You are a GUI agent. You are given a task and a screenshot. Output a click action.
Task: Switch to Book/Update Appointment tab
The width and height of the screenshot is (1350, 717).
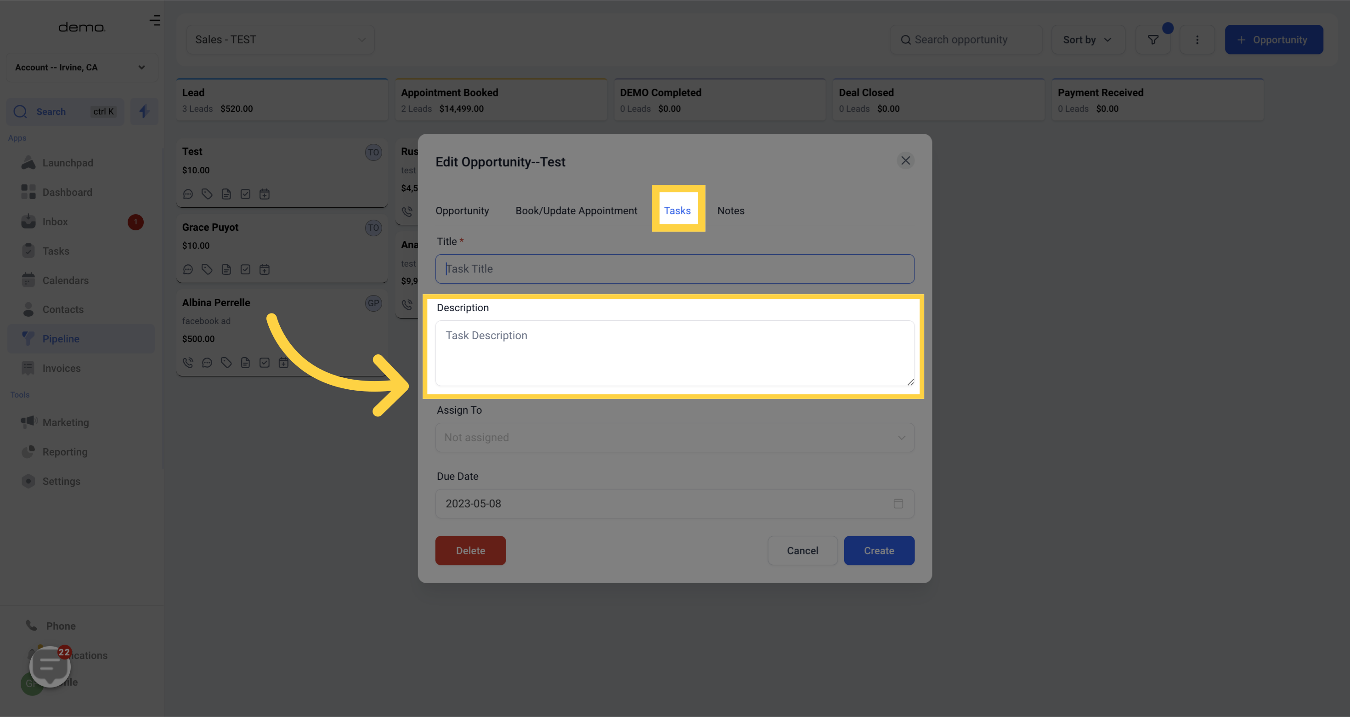576,211
